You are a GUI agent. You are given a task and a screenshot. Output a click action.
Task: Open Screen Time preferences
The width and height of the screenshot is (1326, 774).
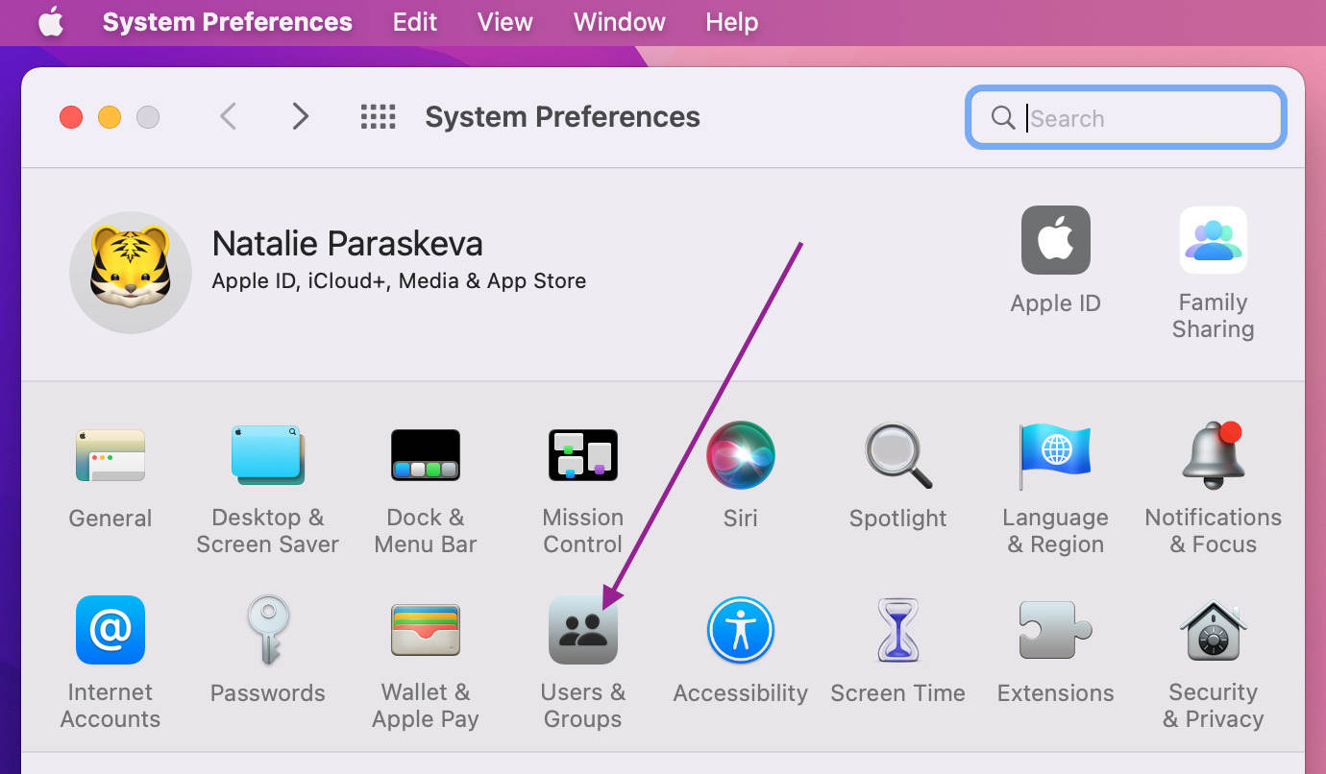(897, 630)
